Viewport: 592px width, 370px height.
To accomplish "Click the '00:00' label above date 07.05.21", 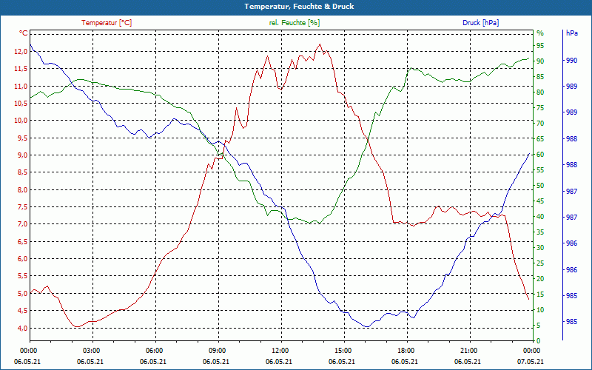I will click(531, 350).
